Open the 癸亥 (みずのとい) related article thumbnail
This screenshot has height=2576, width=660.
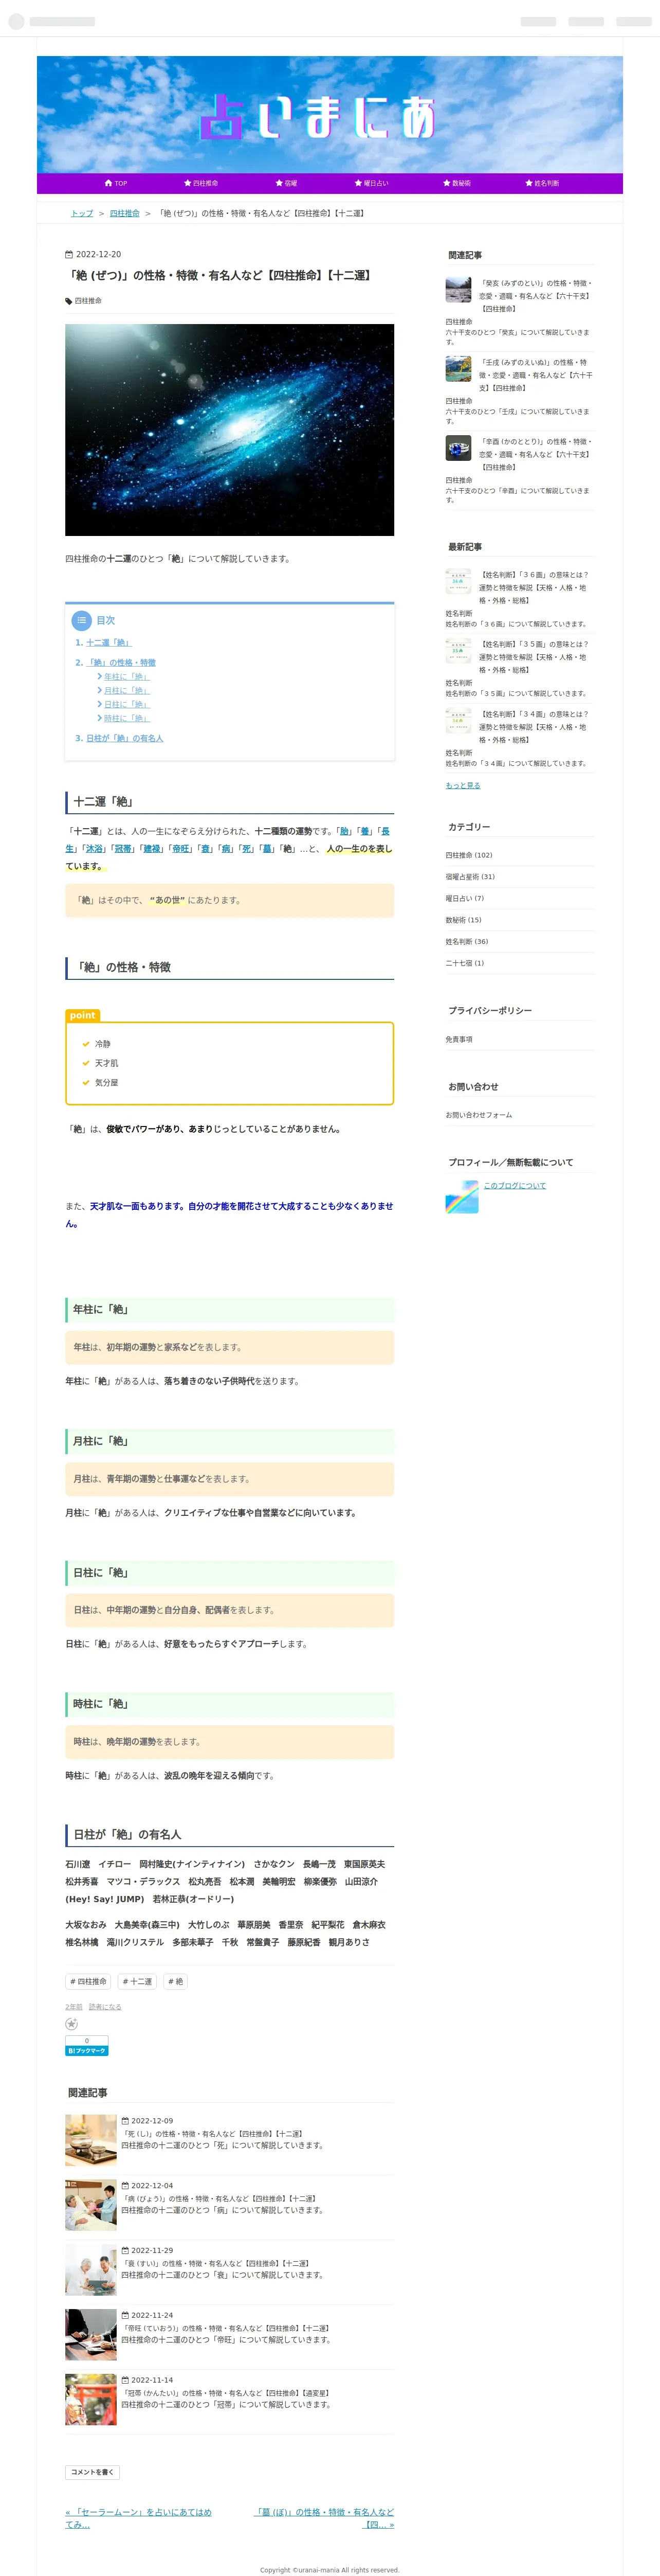pos(458,290)
